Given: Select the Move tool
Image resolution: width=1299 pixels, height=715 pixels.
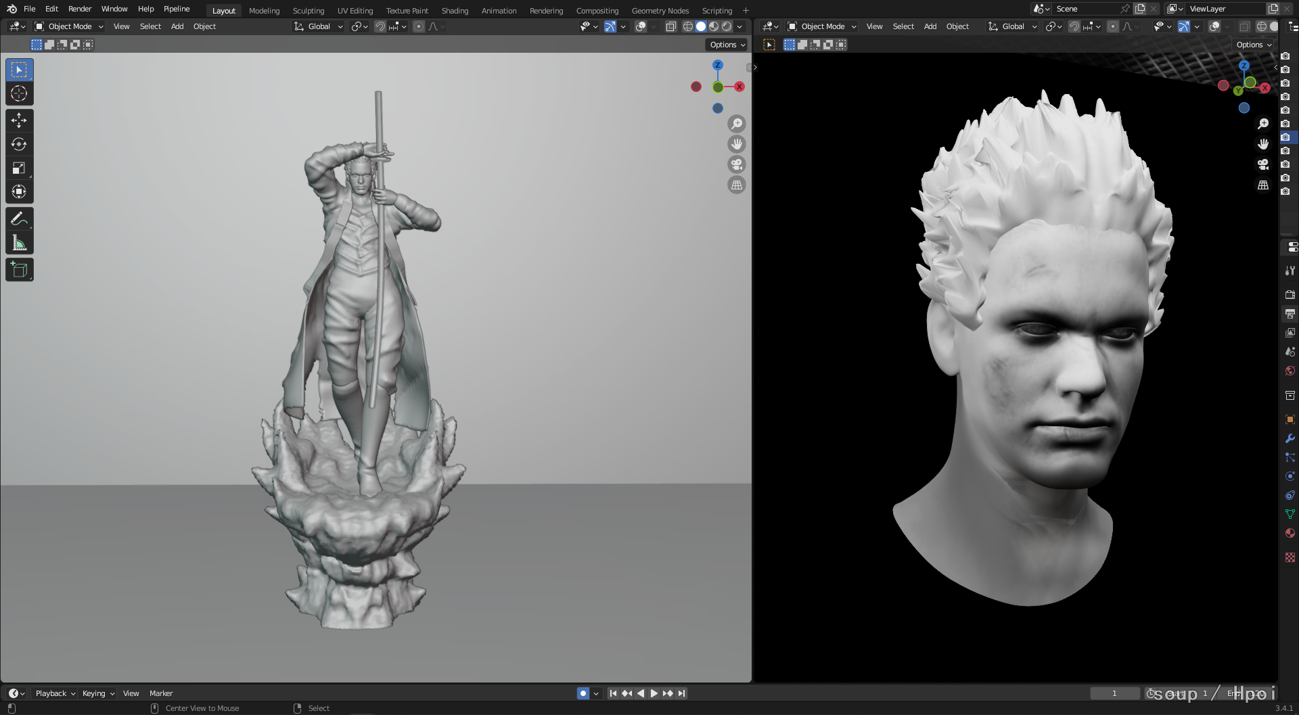Looking at the screenshot, I should pos(19,120).
